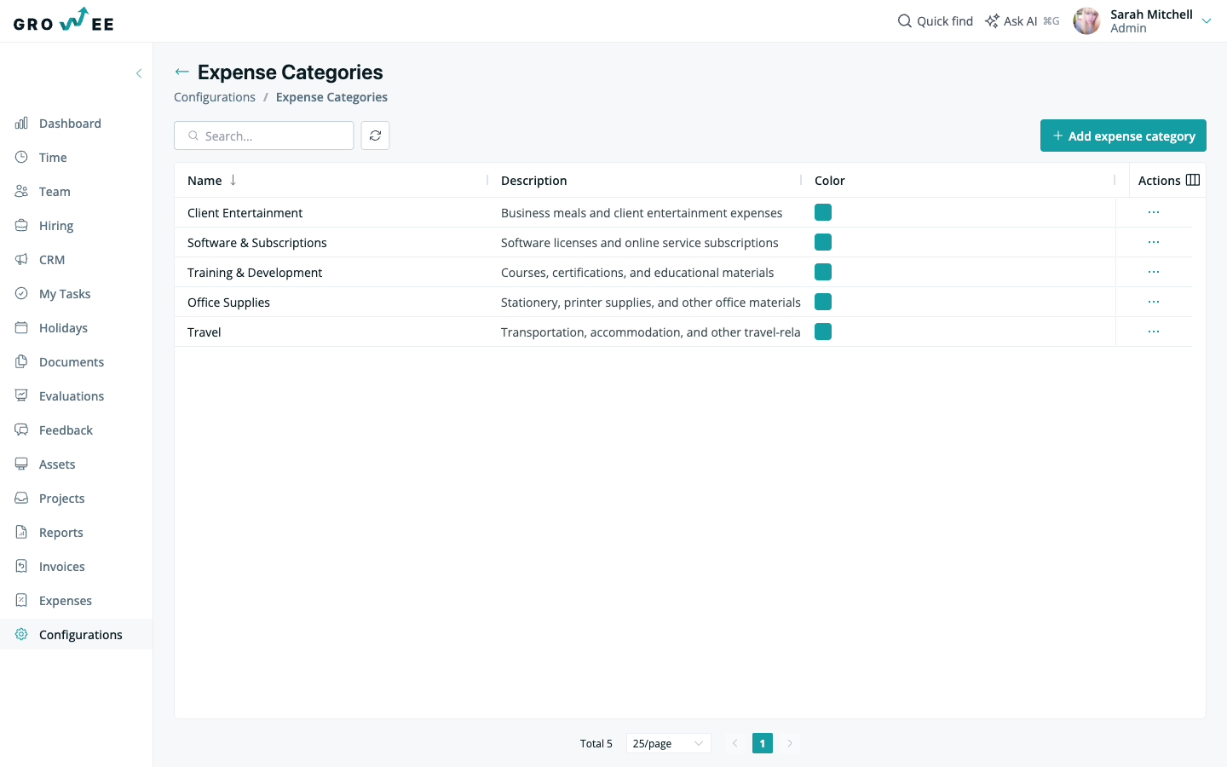
Task: Open My Tasks in the sidebar
Action: (x=65, y=294)
